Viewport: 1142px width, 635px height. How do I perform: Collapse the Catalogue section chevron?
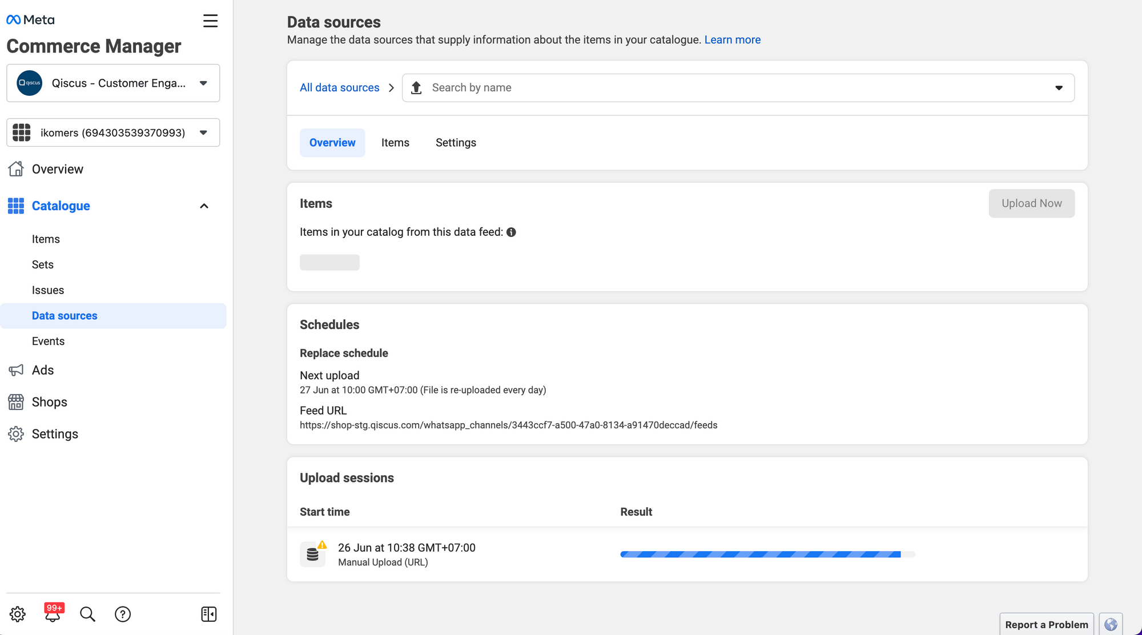[204, 206]
